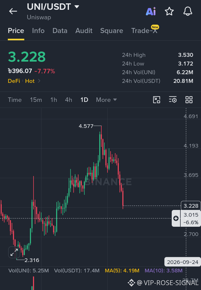201x290 pixels.
Task: Click the Vol(USDT): 17.4M label
Action: point(77,271)
